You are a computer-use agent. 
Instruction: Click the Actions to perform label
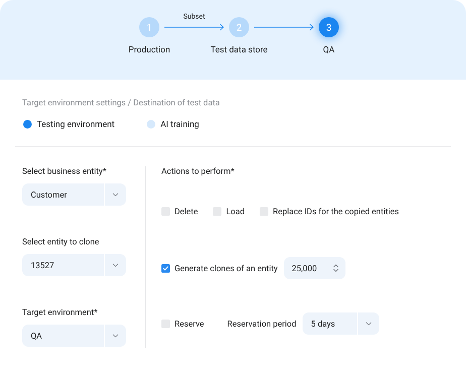[198, 171]
